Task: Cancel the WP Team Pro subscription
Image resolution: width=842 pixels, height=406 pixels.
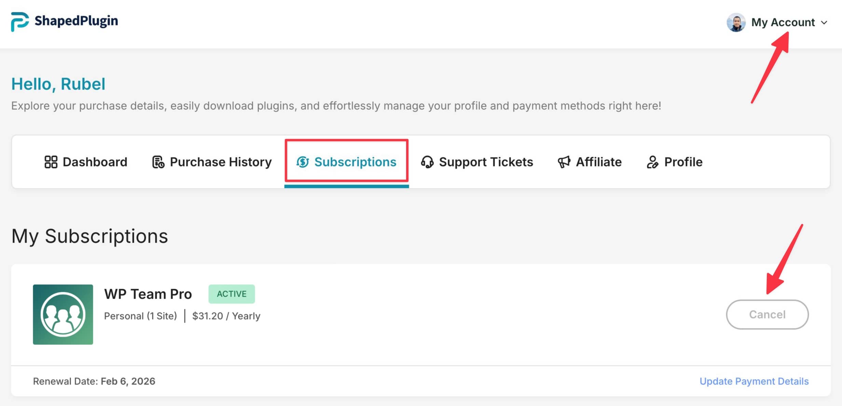Action: (x=767, y=314)
